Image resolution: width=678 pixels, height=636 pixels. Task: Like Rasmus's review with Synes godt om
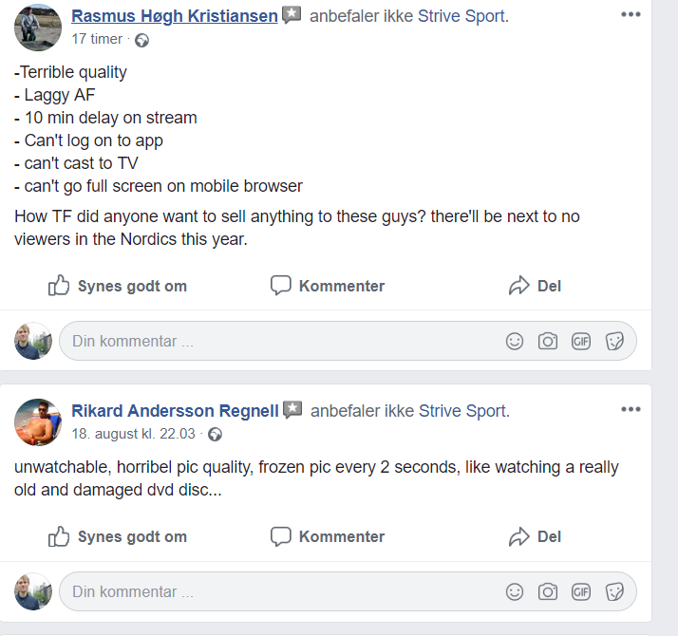118,286
